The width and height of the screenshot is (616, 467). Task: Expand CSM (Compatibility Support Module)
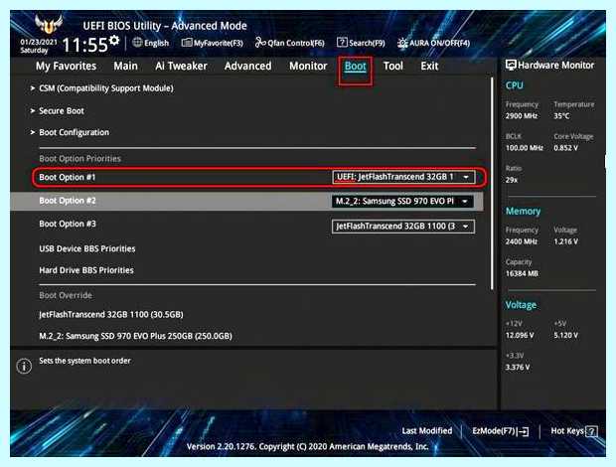coord(102,88)
